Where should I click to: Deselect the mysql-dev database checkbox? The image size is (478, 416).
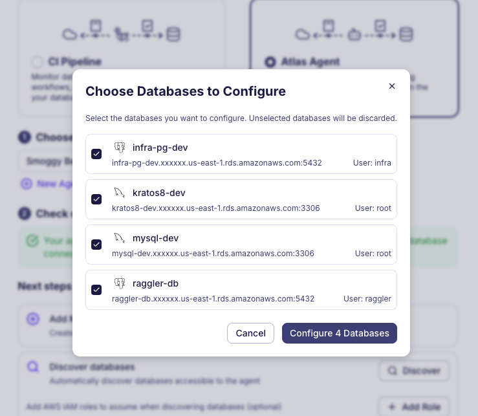pyautogui.click(x=96, y=245)
